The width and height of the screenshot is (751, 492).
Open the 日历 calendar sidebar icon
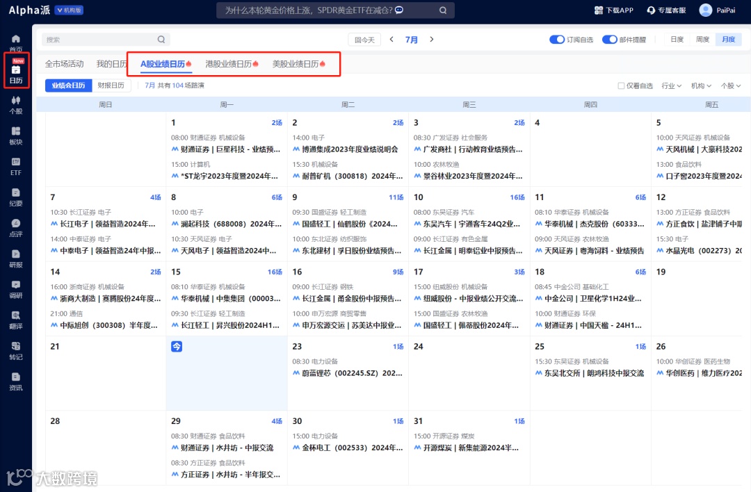(x=16, y=70)
